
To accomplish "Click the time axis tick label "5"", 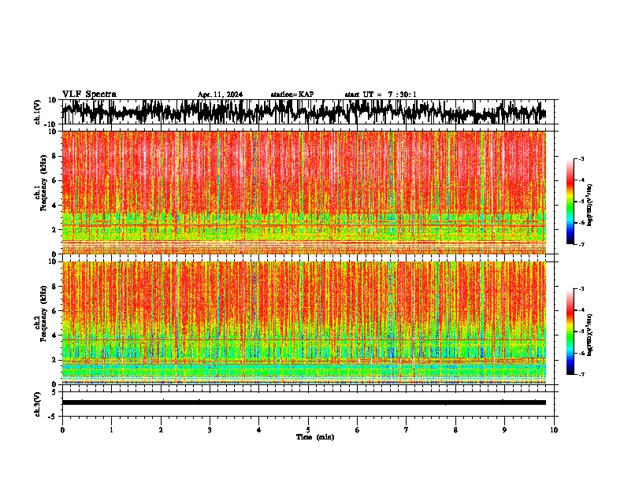I will [x=308, y=430].
